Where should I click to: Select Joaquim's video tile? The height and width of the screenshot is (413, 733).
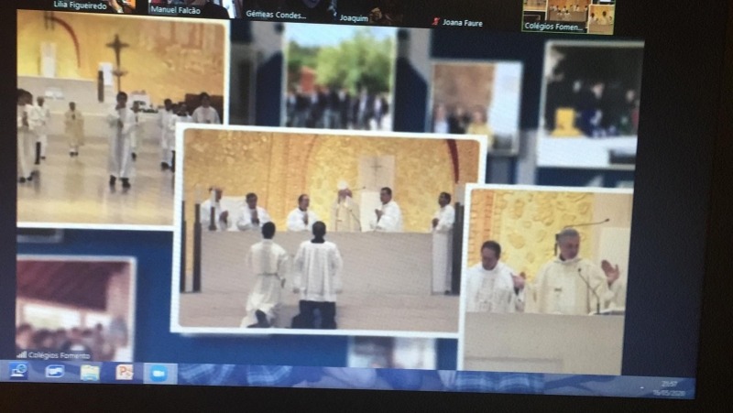[x=372, y=13]
